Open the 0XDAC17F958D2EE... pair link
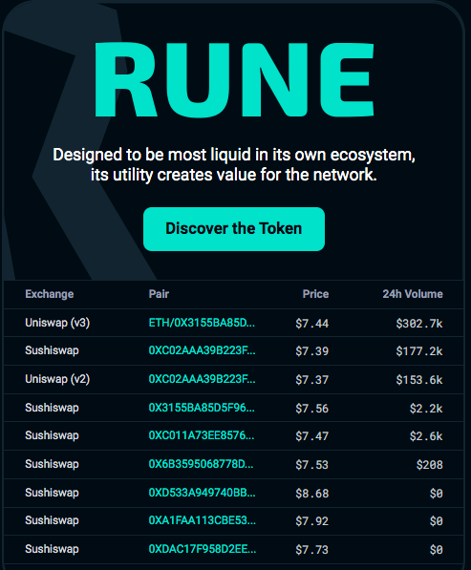This screenshot has height=570, width=471. (x=203, y=549)
